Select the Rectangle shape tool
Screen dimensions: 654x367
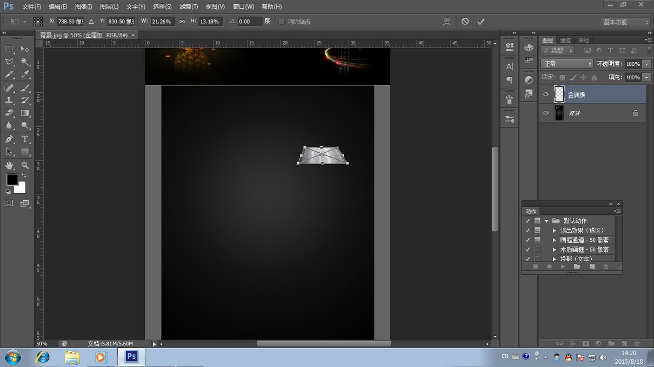click(x=25, y=152)
